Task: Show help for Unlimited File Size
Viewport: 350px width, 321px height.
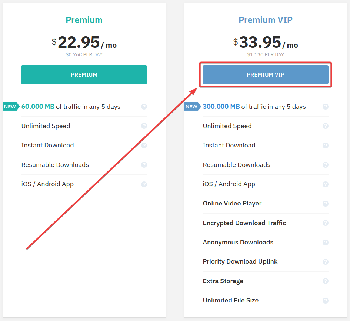Action: (326, 301)
